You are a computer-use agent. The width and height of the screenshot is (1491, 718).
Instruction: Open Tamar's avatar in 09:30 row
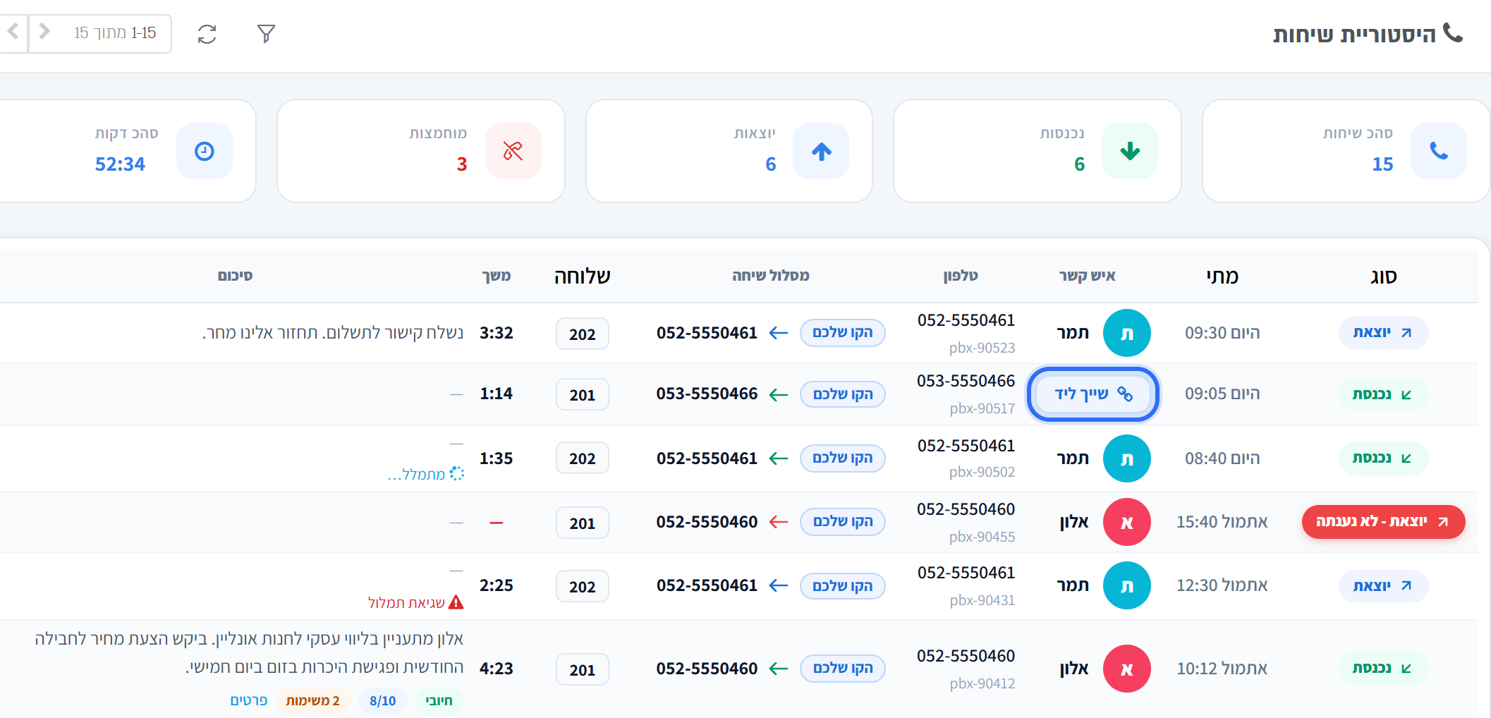(x=1126, y=333)
